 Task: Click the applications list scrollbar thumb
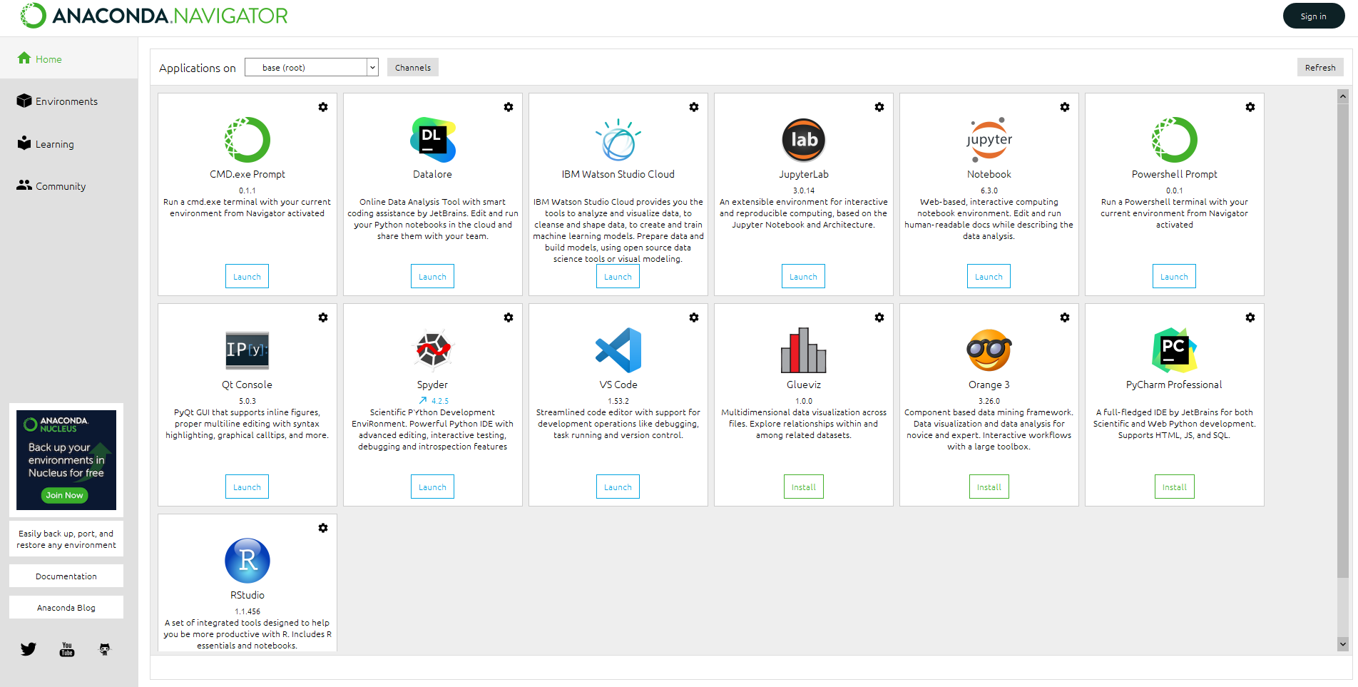pos(1343,341)
